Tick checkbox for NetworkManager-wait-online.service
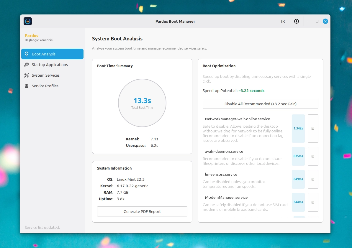Image resolution: width=352 pixels, height=248 pixels. pos(313,128)
